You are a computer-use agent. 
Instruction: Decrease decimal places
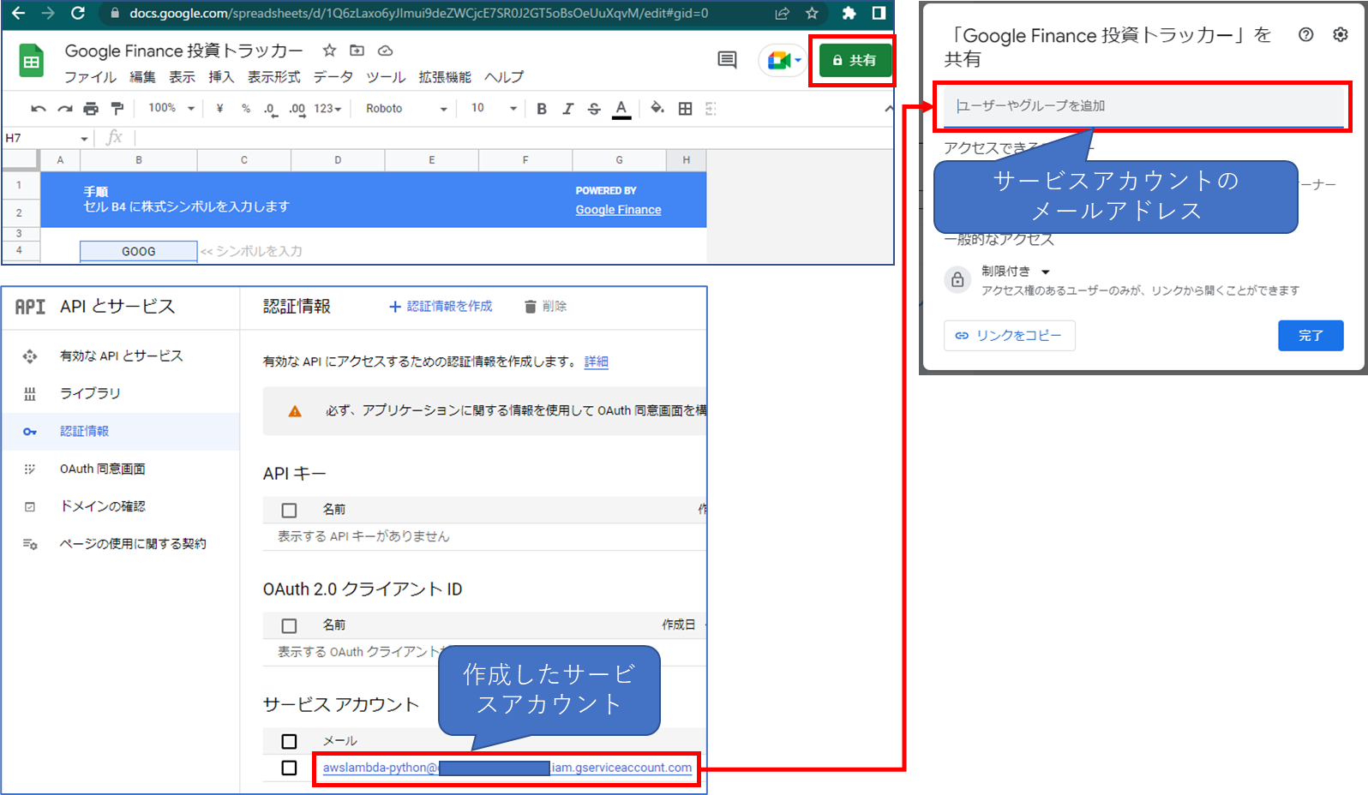271,109
